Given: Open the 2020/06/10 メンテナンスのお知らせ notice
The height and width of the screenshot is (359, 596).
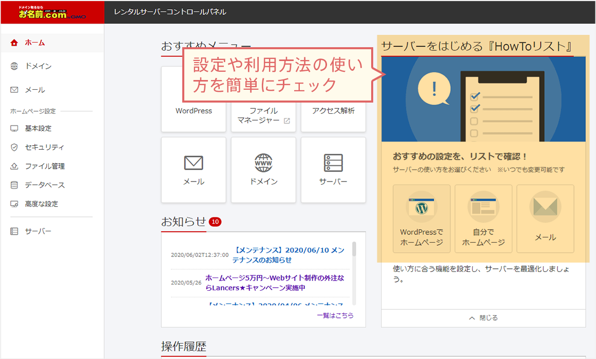Looking at the screenshot, I should click(x=289, y=255).
